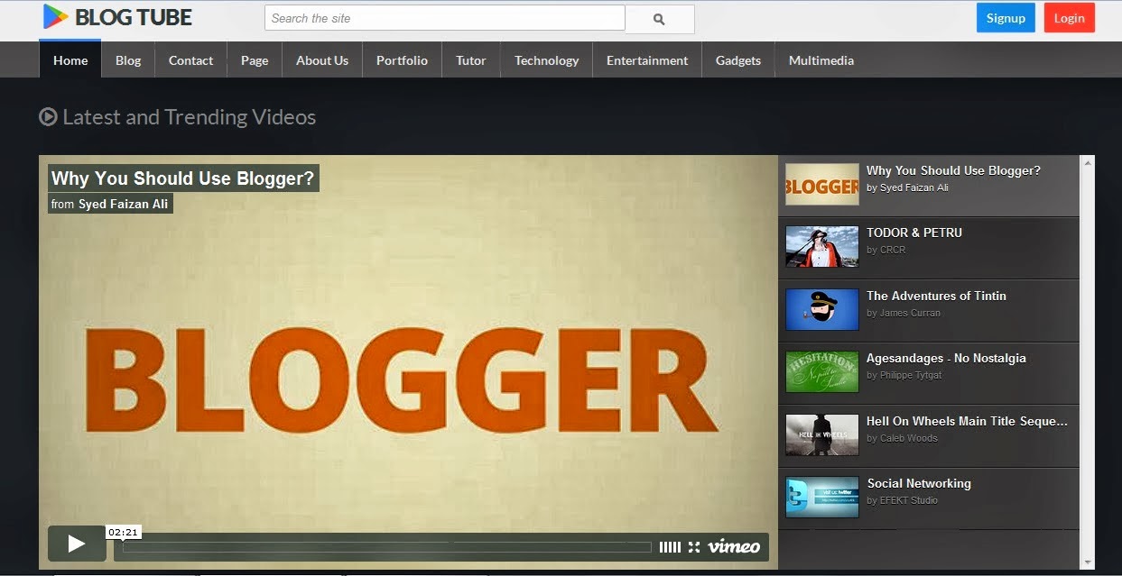This screenshot has height=576, width=1122.
Task: Open the Blog nav tab
Action: pos(128,60)
